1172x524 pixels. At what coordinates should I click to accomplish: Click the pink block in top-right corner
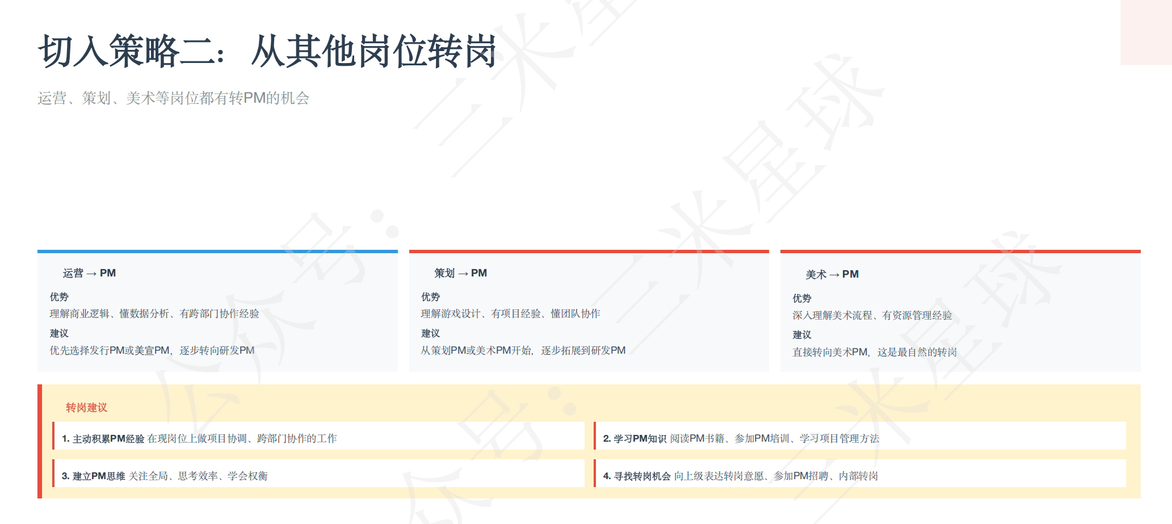tap(1145, 32)
